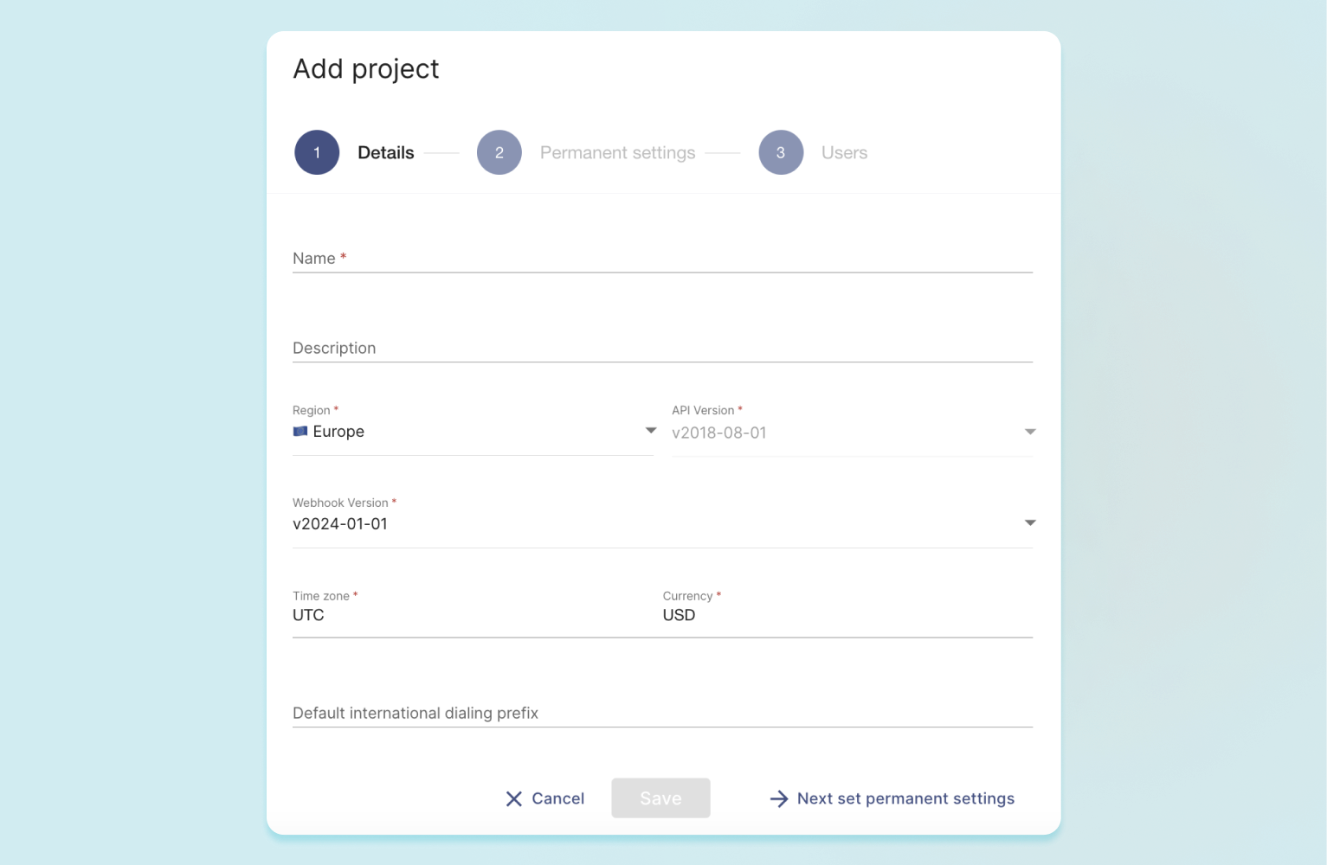1327x865 pixels.
Task: Expand the Webhook Version dropdown arrow
Action: pos(1030,523)
